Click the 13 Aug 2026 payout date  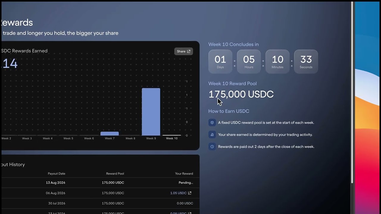click(x=56, y=182)
